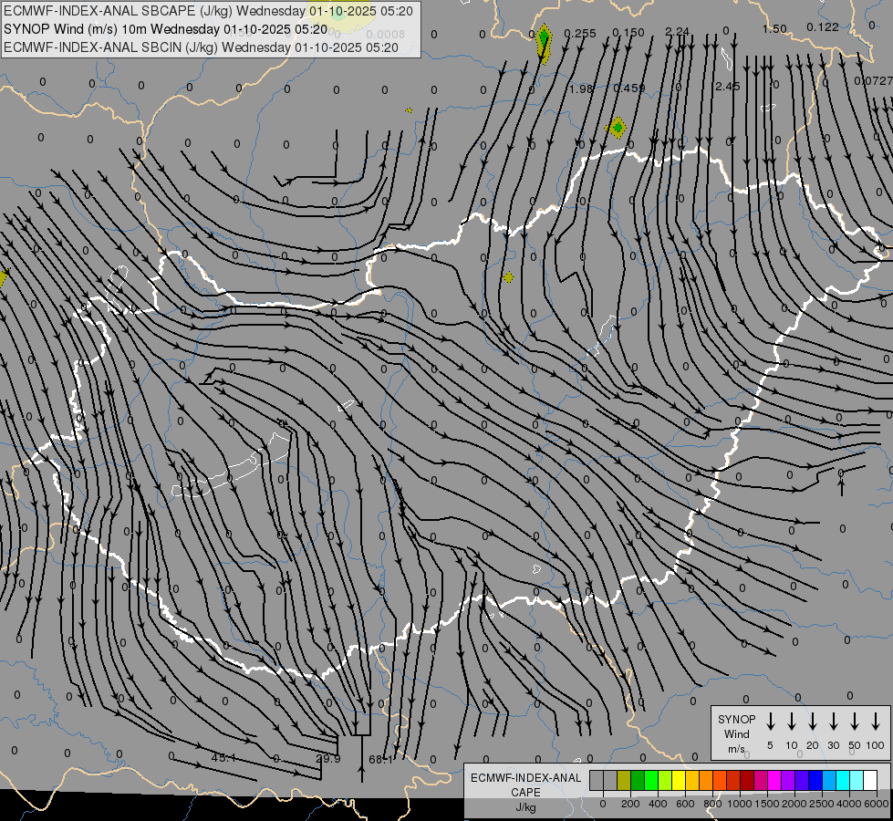Click the 20 m/s wind arrow in legend

[812, 722]
